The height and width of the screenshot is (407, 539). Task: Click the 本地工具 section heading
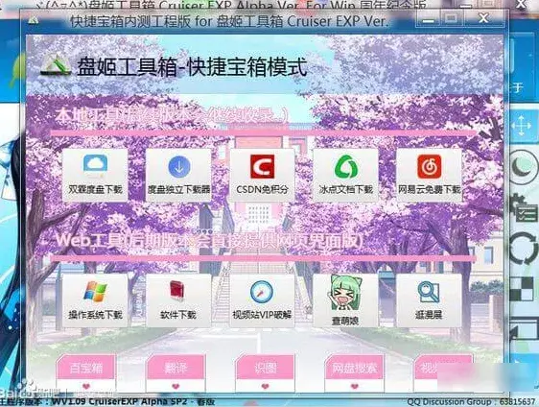point(172,115)
